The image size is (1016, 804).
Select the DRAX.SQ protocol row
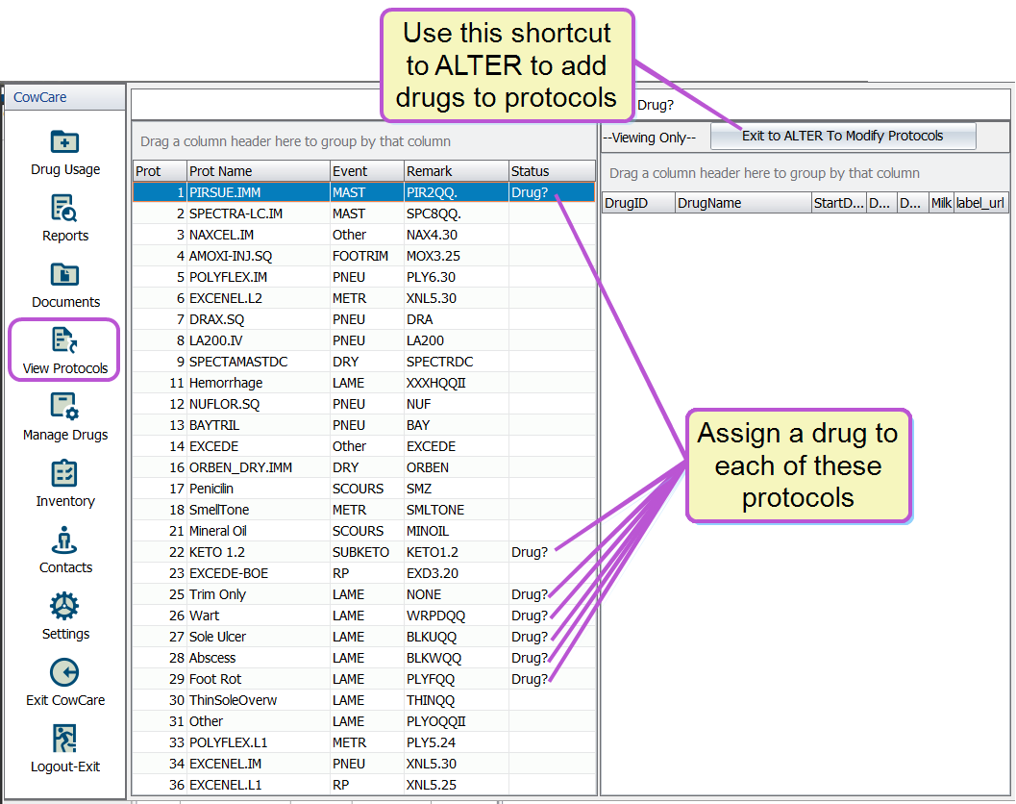click(x=363, y=319)
